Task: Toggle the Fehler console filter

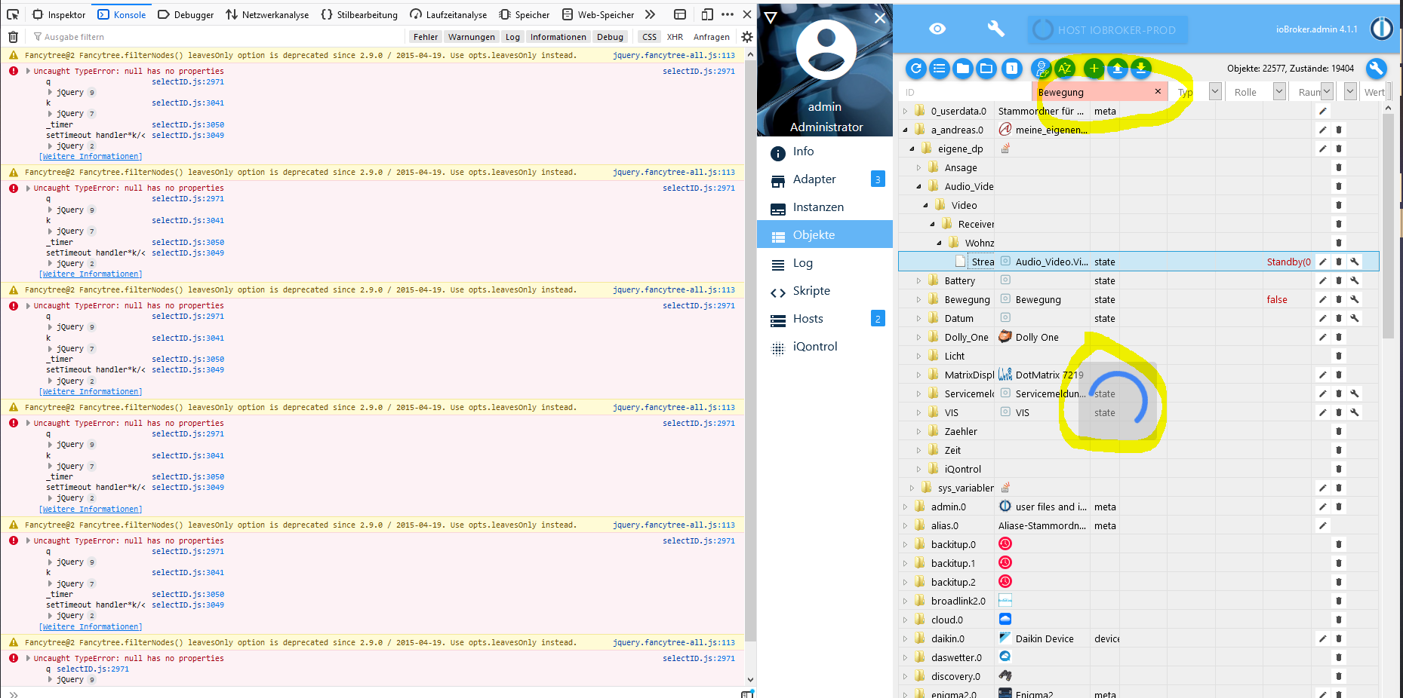Action: click(426, 36)
